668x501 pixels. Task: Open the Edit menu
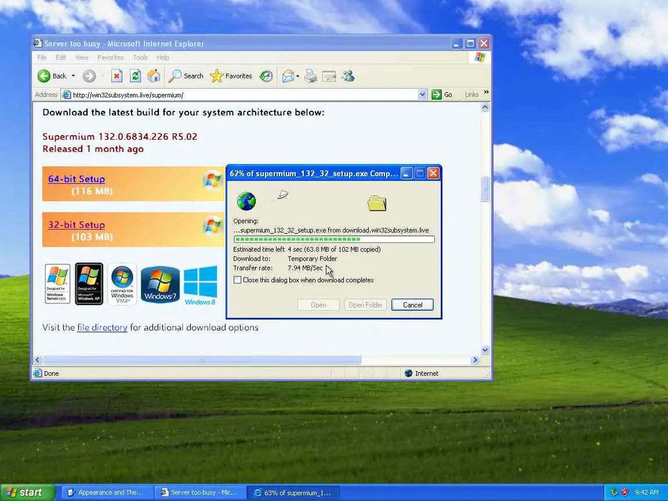click(61, 57)
